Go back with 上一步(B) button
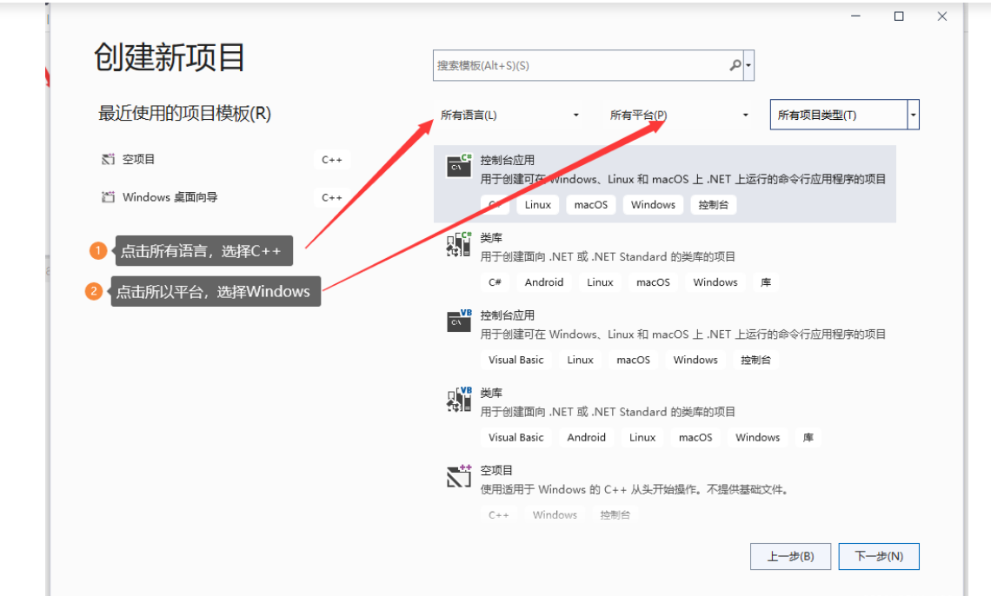 point(790,556)
